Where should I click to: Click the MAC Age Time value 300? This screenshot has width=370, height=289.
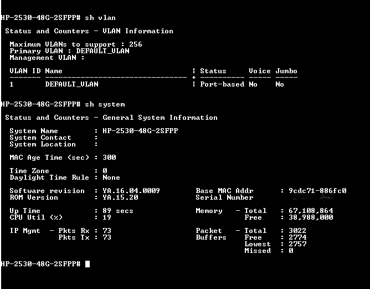point(109,158)
